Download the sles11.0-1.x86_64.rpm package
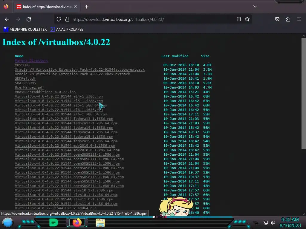This screenshot has height=229, width=306. pos(66,204)
